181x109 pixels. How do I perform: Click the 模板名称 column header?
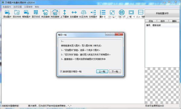pos(157,26)
